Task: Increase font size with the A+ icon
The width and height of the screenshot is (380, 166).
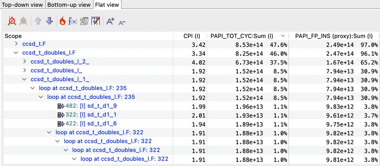Action: pos(110,21)
